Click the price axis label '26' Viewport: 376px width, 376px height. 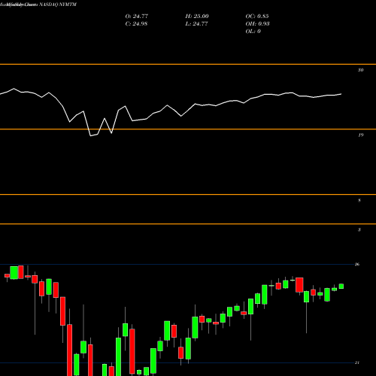click(357, 264)
